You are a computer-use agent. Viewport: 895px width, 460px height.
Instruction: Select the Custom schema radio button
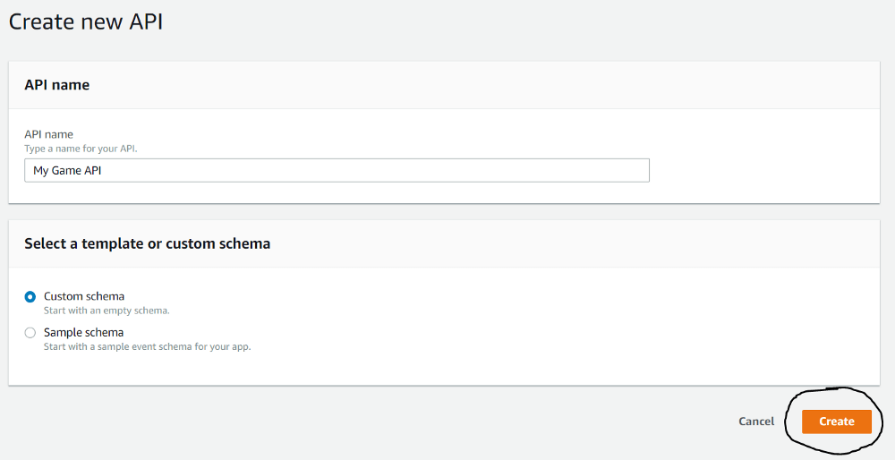click(x=30, y=296)
